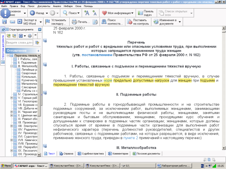Open the Анализ menu
The width and height of the screenshot is (226, 169).
[x=57, y=6]
